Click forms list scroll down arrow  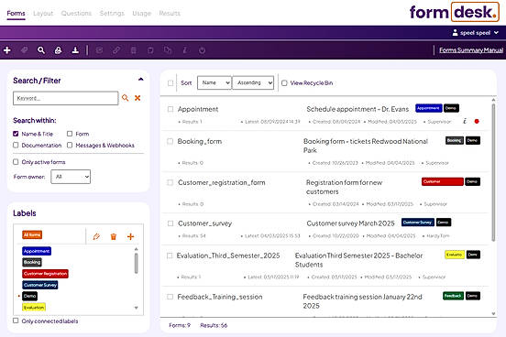pyautogui.click(x=493, y=313)
